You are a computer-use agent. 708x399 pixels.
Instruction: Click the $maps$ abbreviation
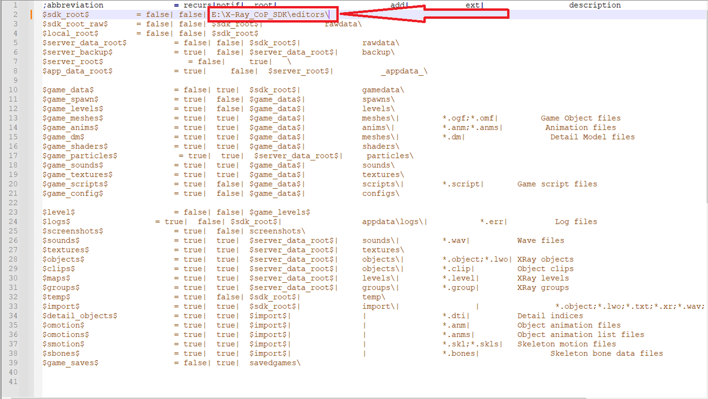[56, 278]
